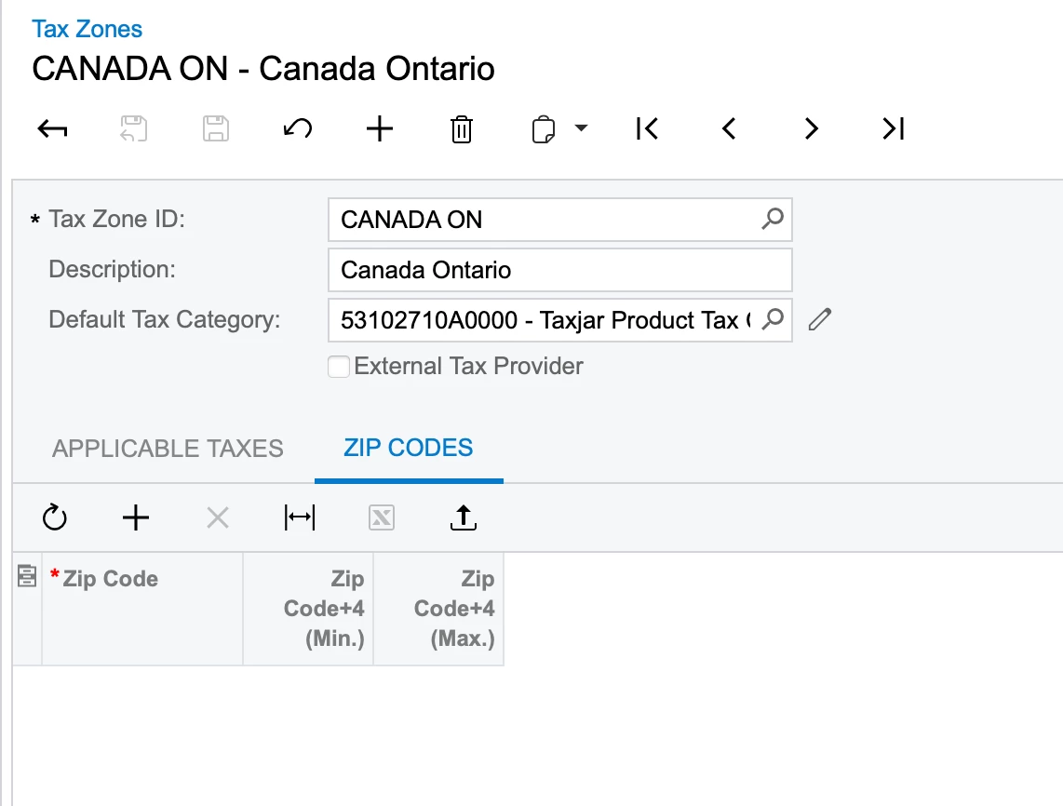
Task: Open the Default Tax Category lookup
Action: coord(773,320)
